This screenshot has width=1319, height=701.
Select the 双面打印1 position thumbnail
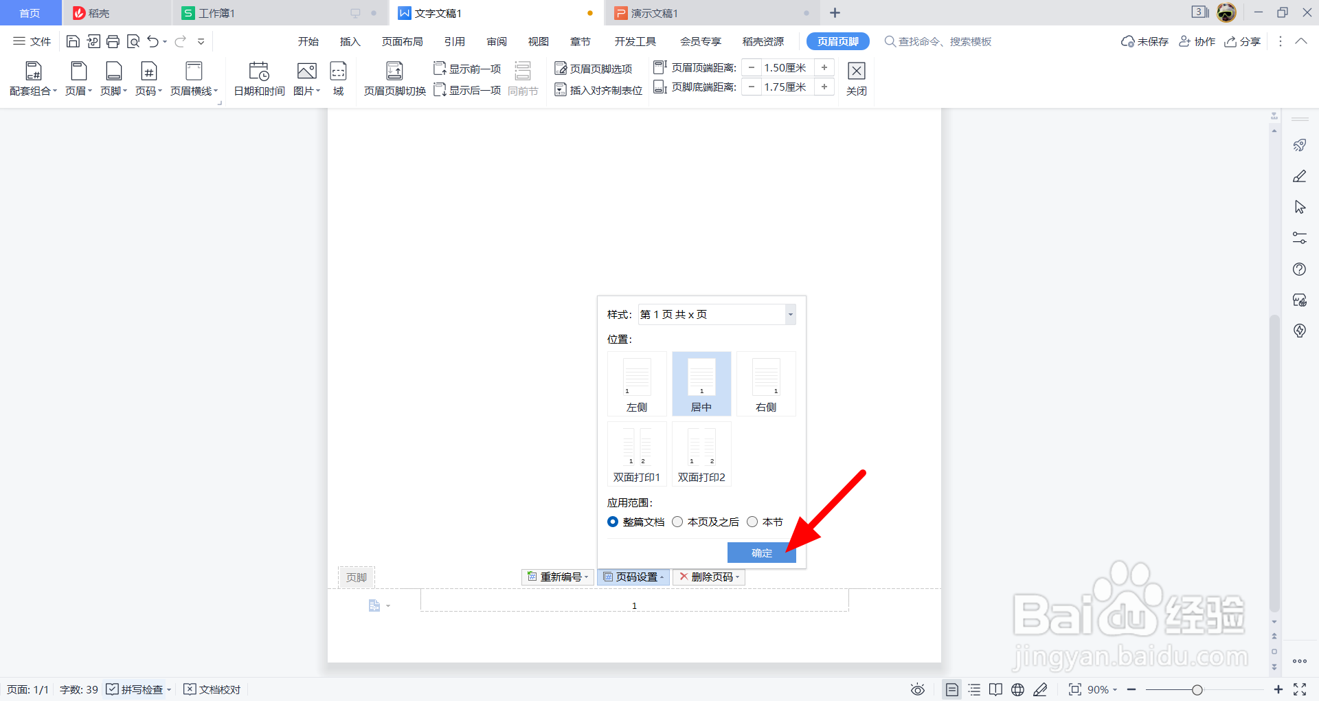click(x=635, y=454)
